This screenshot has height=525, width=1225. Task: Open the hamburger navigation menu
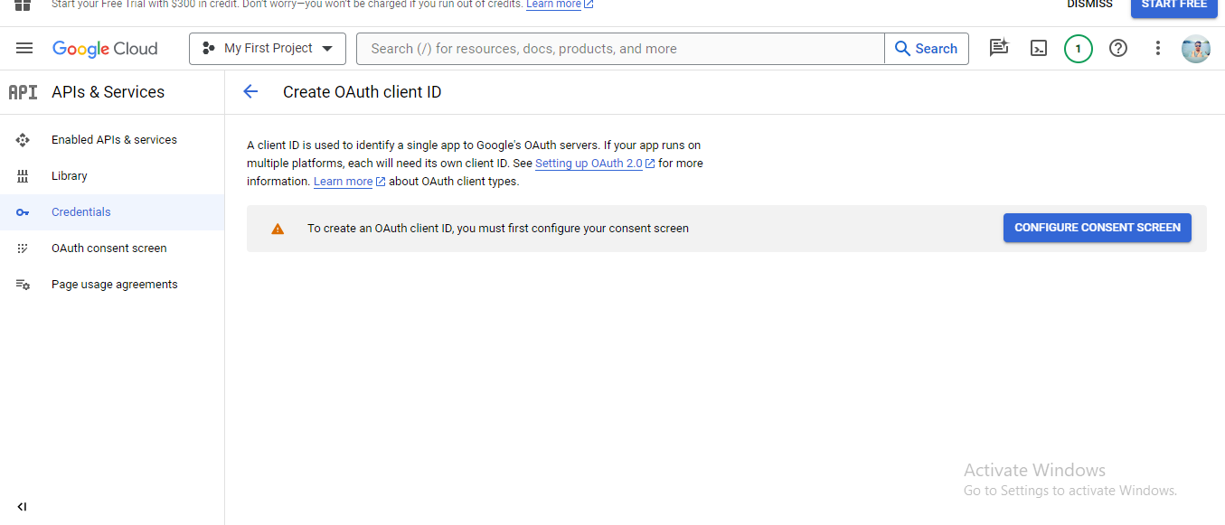click(x=24, y=49)
